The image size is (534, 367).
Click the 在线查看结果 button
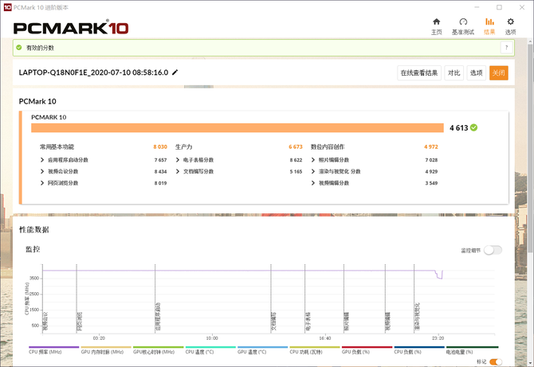click(x=419, y=72)
